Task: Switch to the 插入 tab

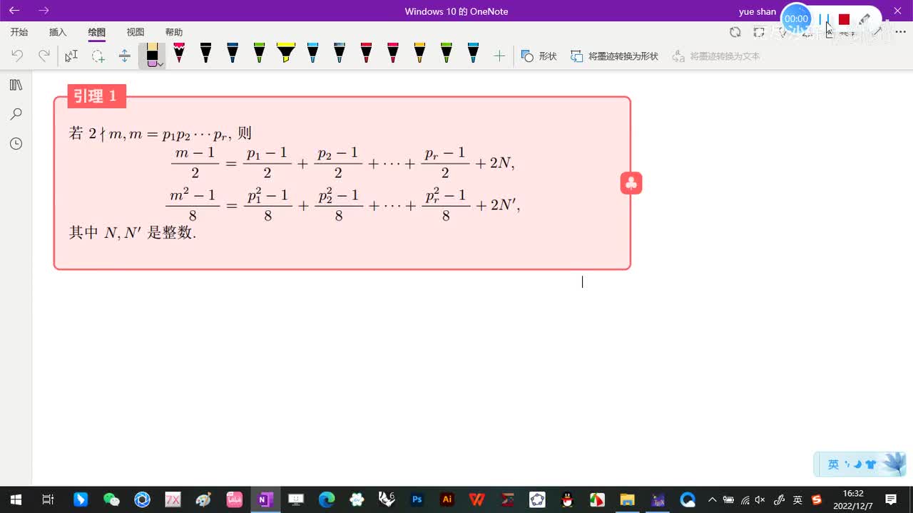Action: [x=58, y=32]
